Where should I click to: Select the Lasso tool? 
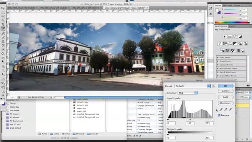[3, 17]
